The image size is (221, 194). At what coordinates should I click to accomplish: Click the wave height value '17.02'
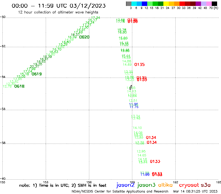coord(124,45)
